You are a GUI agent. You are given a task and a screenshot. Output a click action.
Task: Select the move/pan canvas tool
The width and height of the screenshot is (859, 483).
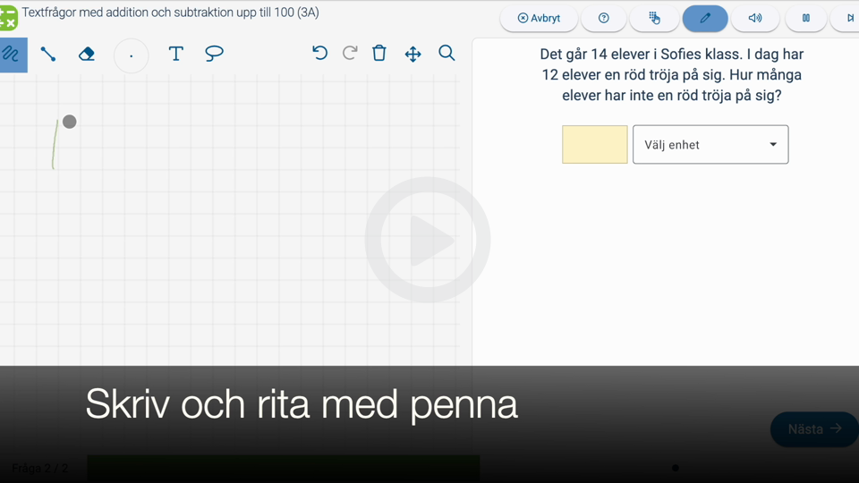412,55
